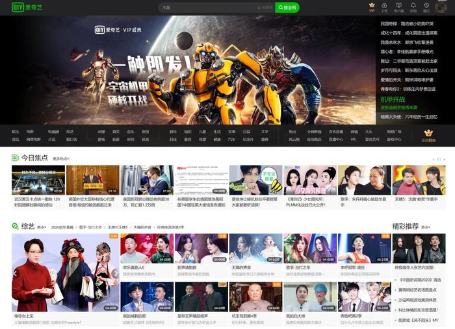Show previous slide in the 综艺 featured carousel

(x=16, y=273)
